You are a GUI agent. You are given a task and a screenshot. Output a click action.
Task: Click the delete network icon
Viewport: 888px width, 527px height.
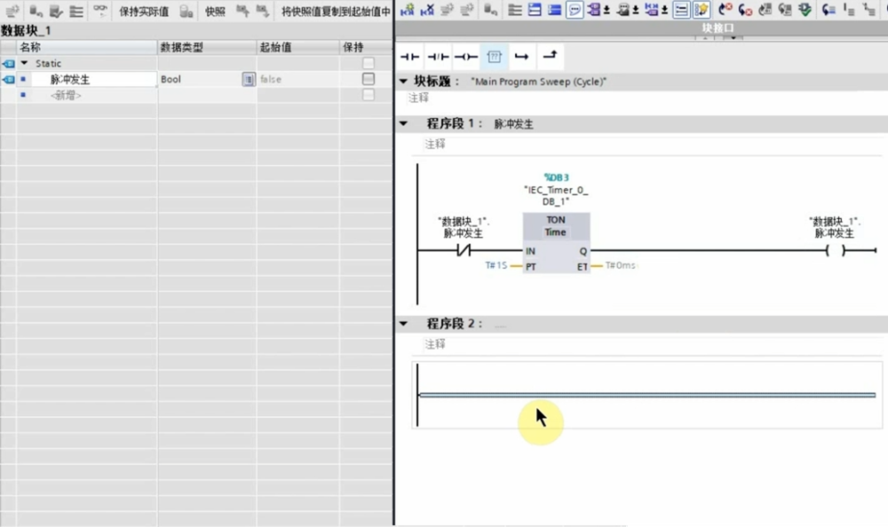pos(426,11)
